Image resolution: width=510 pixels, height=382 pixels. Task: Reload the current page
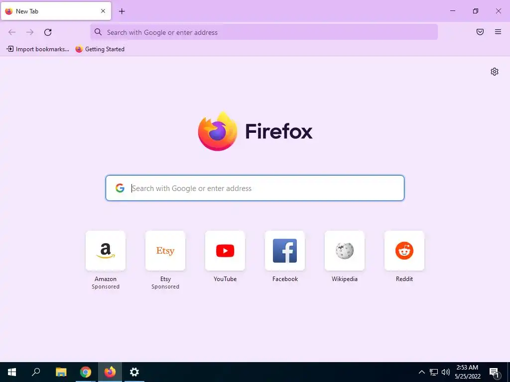click(48, 32)
